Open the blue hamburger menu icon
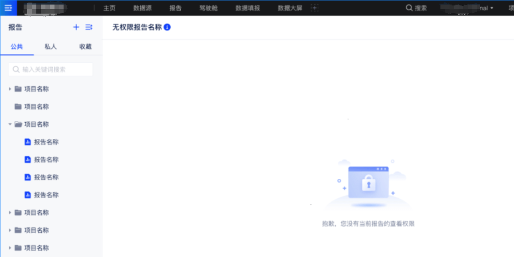Viewport: 514px width, 257px height. (8, 8)
